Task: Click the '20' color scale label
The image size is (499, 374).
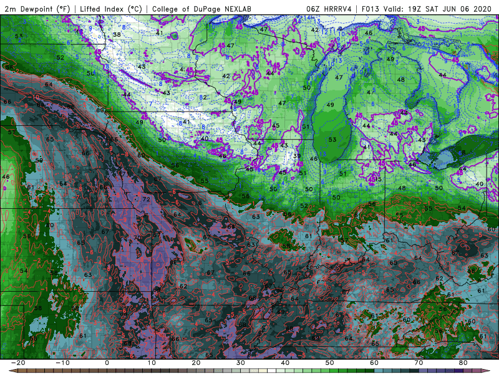Action: point(196,363)
